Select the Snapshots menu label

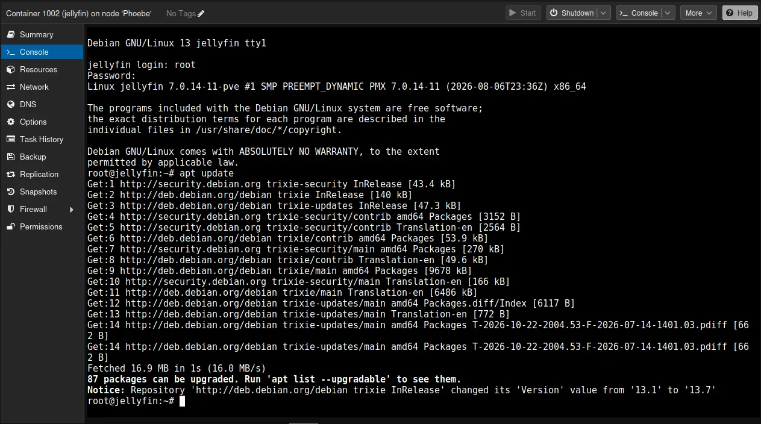click(38, 192)
